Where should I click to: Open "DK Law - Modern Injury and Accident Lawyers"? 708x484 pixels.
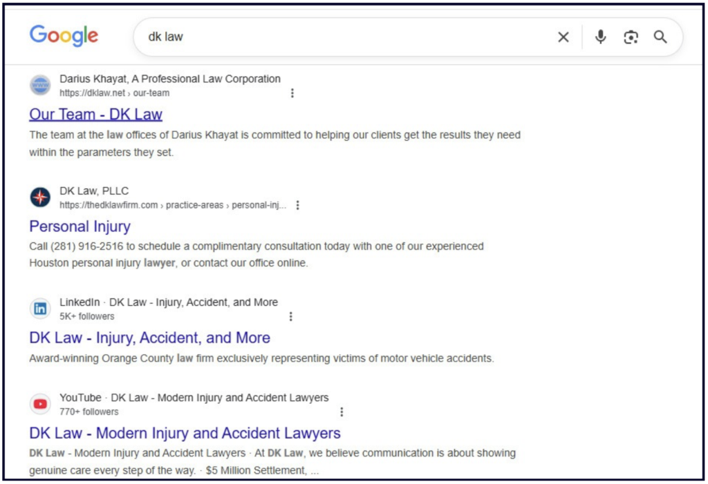[x=185, y=433]
